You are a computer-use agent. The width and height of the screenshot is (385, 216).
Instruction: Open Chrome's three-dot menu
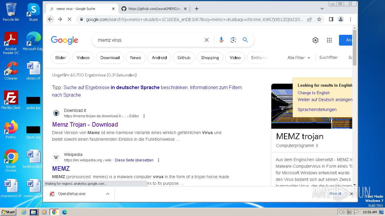tap(350, 19)
